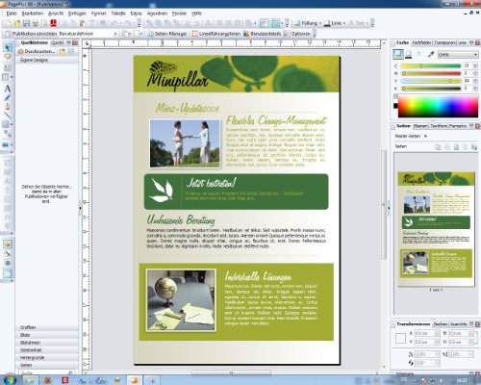Open the Bearbeiten menu
Viewport: 481px width, 385px height.
[32, 13]
